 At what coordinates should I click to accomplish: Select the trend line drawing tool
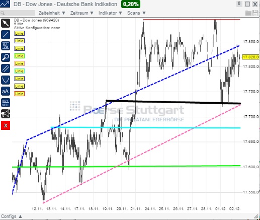(6, 35)
